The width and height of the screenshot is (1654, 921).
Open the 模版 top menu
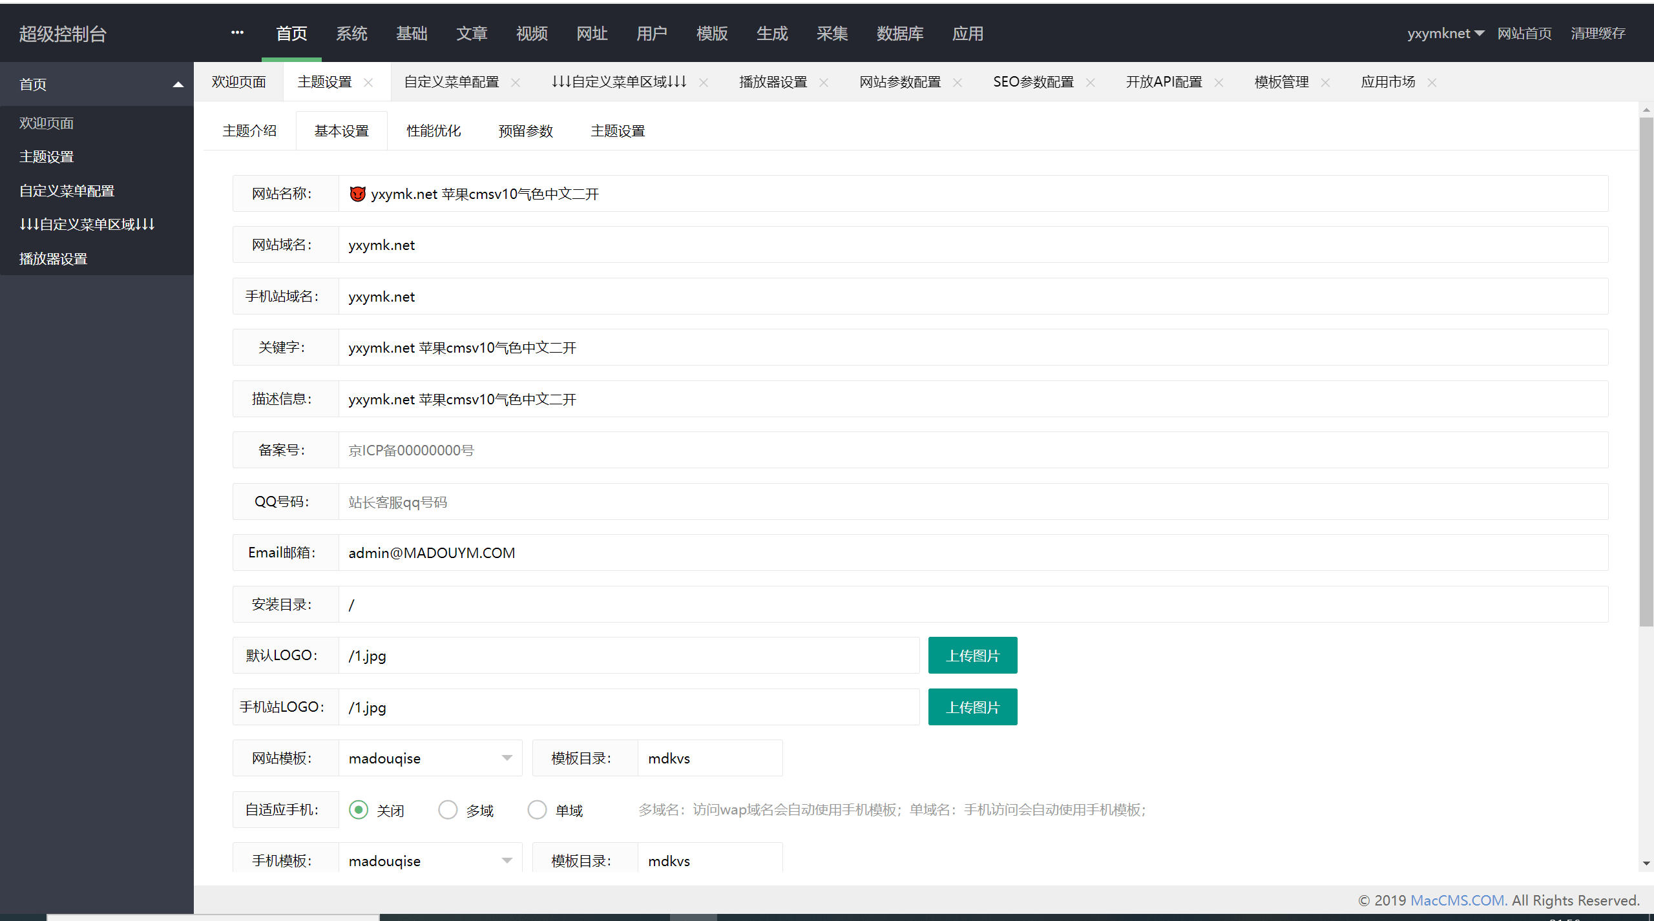tap(712, 34)
